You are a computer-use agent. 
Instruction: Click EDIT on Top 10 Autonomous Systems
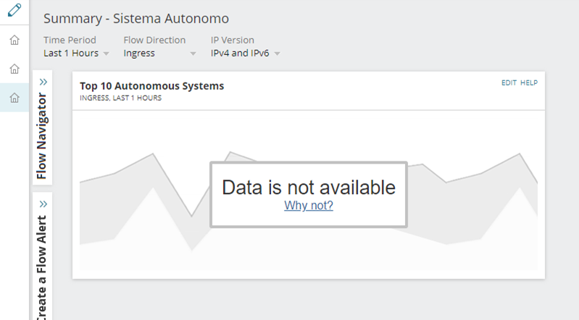point(509,83)
